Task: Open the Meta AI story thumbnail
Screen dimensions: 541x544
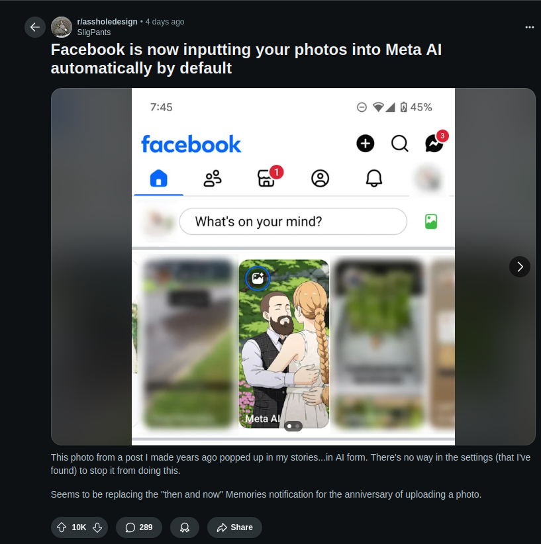Action: click(x=283, y=344)
